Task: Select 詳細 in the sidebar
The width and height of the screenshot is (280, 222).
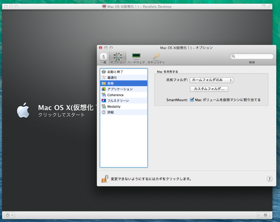Action: point(124,112)
